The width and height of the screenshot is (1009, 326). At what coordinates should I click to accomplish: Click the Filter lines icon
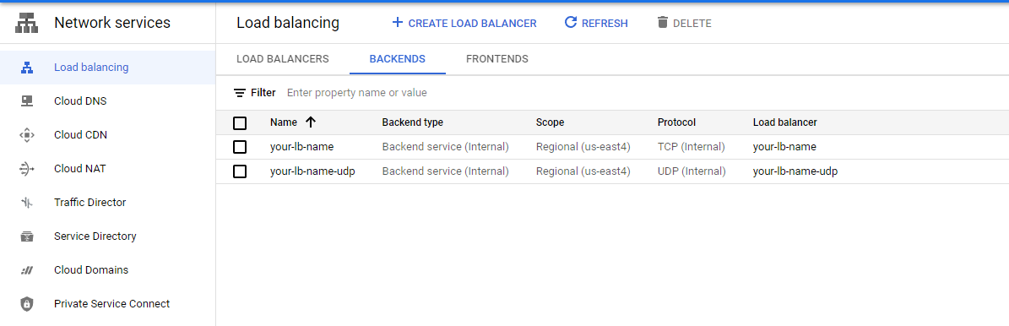pos(240,93)
